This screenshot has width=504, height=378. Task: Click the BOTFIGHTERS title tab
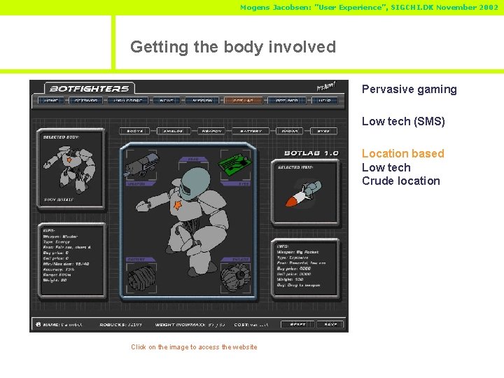pyautogui.click(x=90, y=88)
